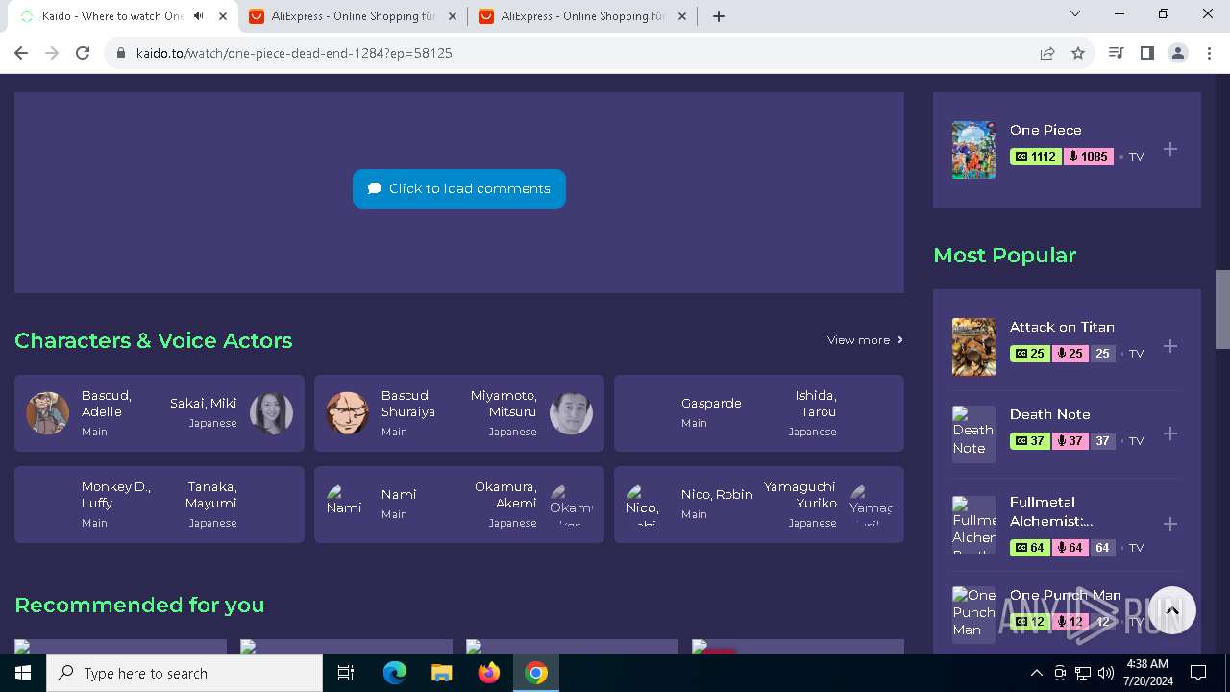The height and width of the screenshot is (692, 1230).
Task: Open a new browser tab
Action: click(x=719, y=16)
